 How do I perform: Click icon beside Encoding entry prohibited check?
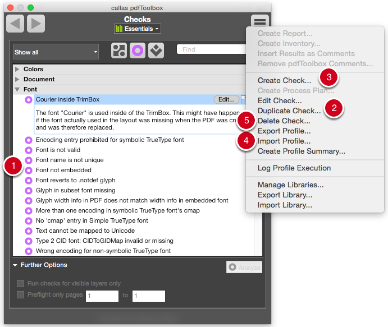[x=29, y=140]
